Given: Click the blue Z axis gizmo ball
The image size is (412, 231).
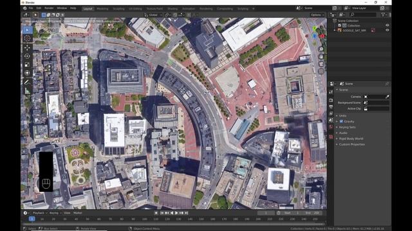Looking at the screenshot, I should tap(315, 36).
